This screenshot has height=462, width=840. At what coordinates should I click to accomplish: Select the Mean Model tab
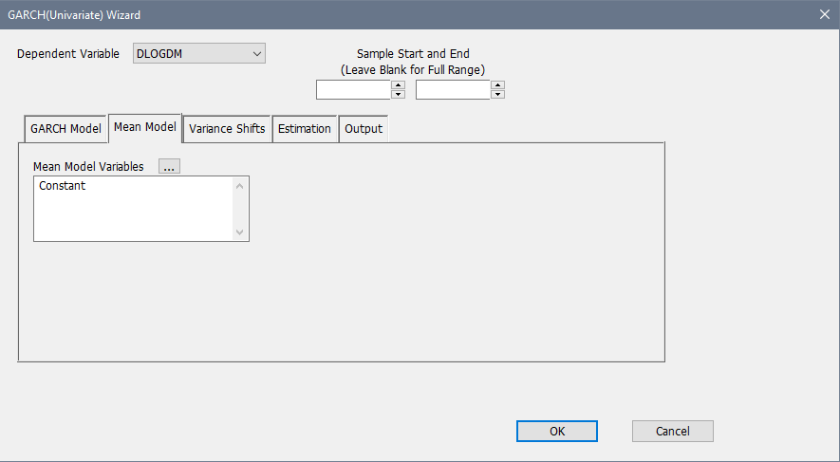[145, 127]
